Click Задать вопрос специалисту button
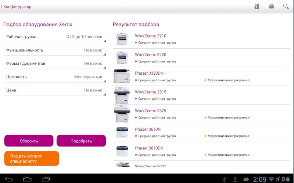294x183 pixels. pos(32,158)
